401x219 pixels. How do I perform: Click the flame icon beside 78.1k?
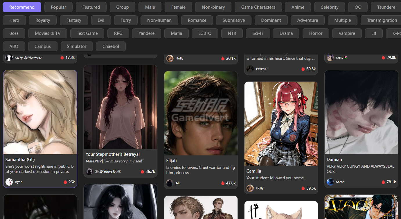[x=384, y=182]
